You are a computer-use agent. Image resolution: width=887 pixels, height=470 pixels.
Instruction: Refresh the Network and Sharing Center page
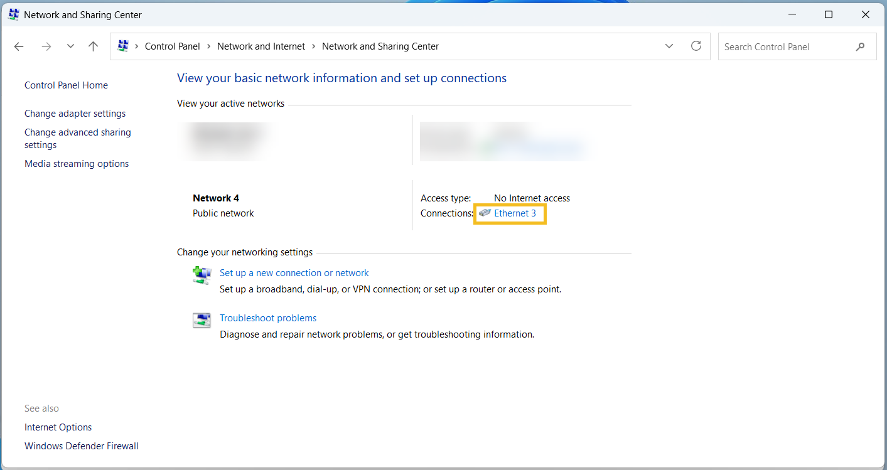[x=696, y=46]
